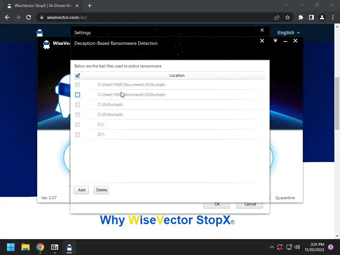Image resolution: width=340 pixels, height=255 pixels.
Task: Open Quarantine in the WiseVector window
Action: coord(285,198)
